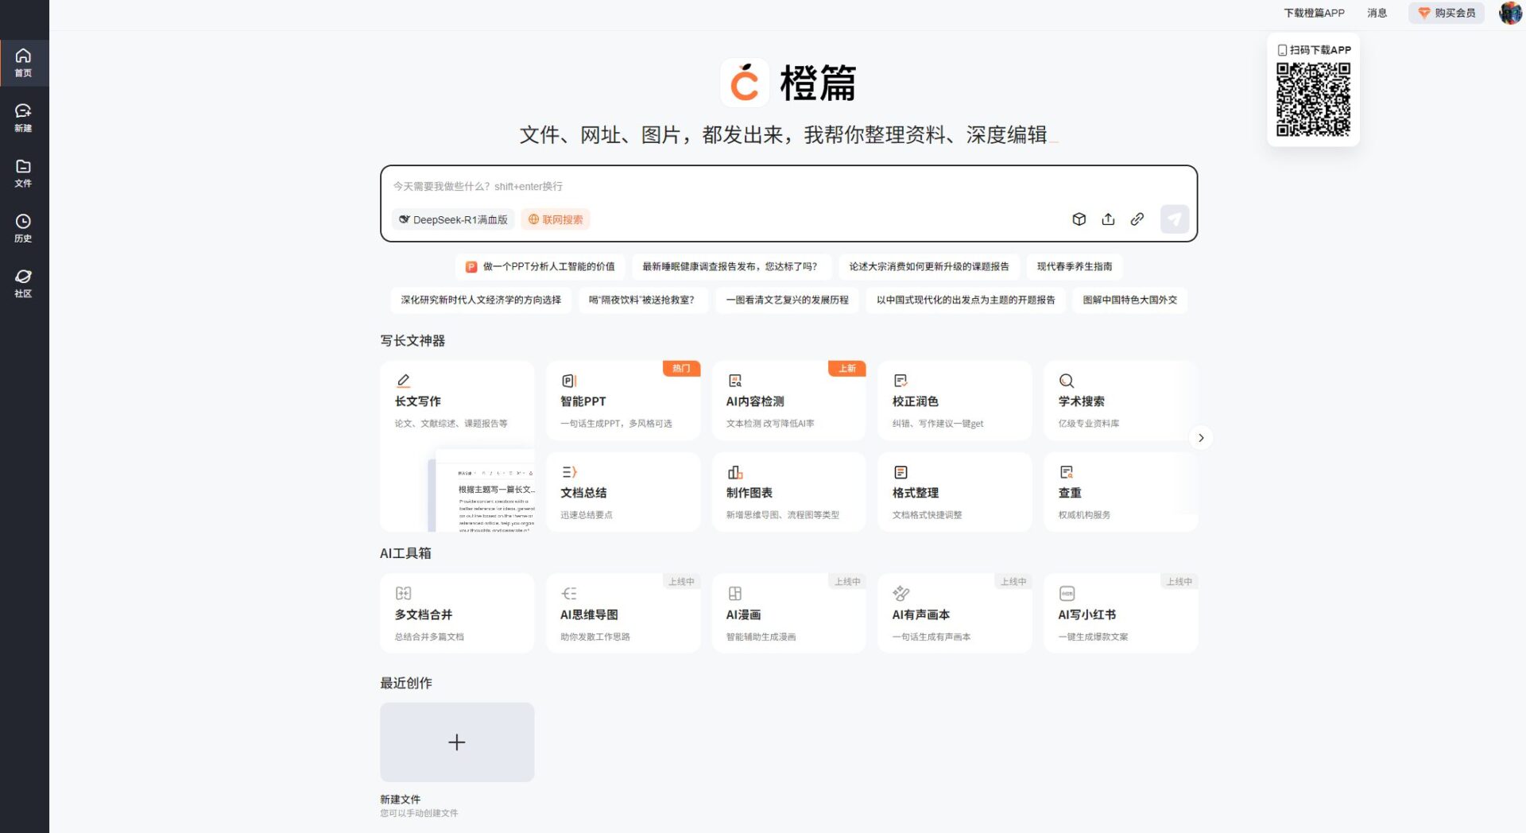Open the profile avatar in the top-right corner

click(1509, 13)
